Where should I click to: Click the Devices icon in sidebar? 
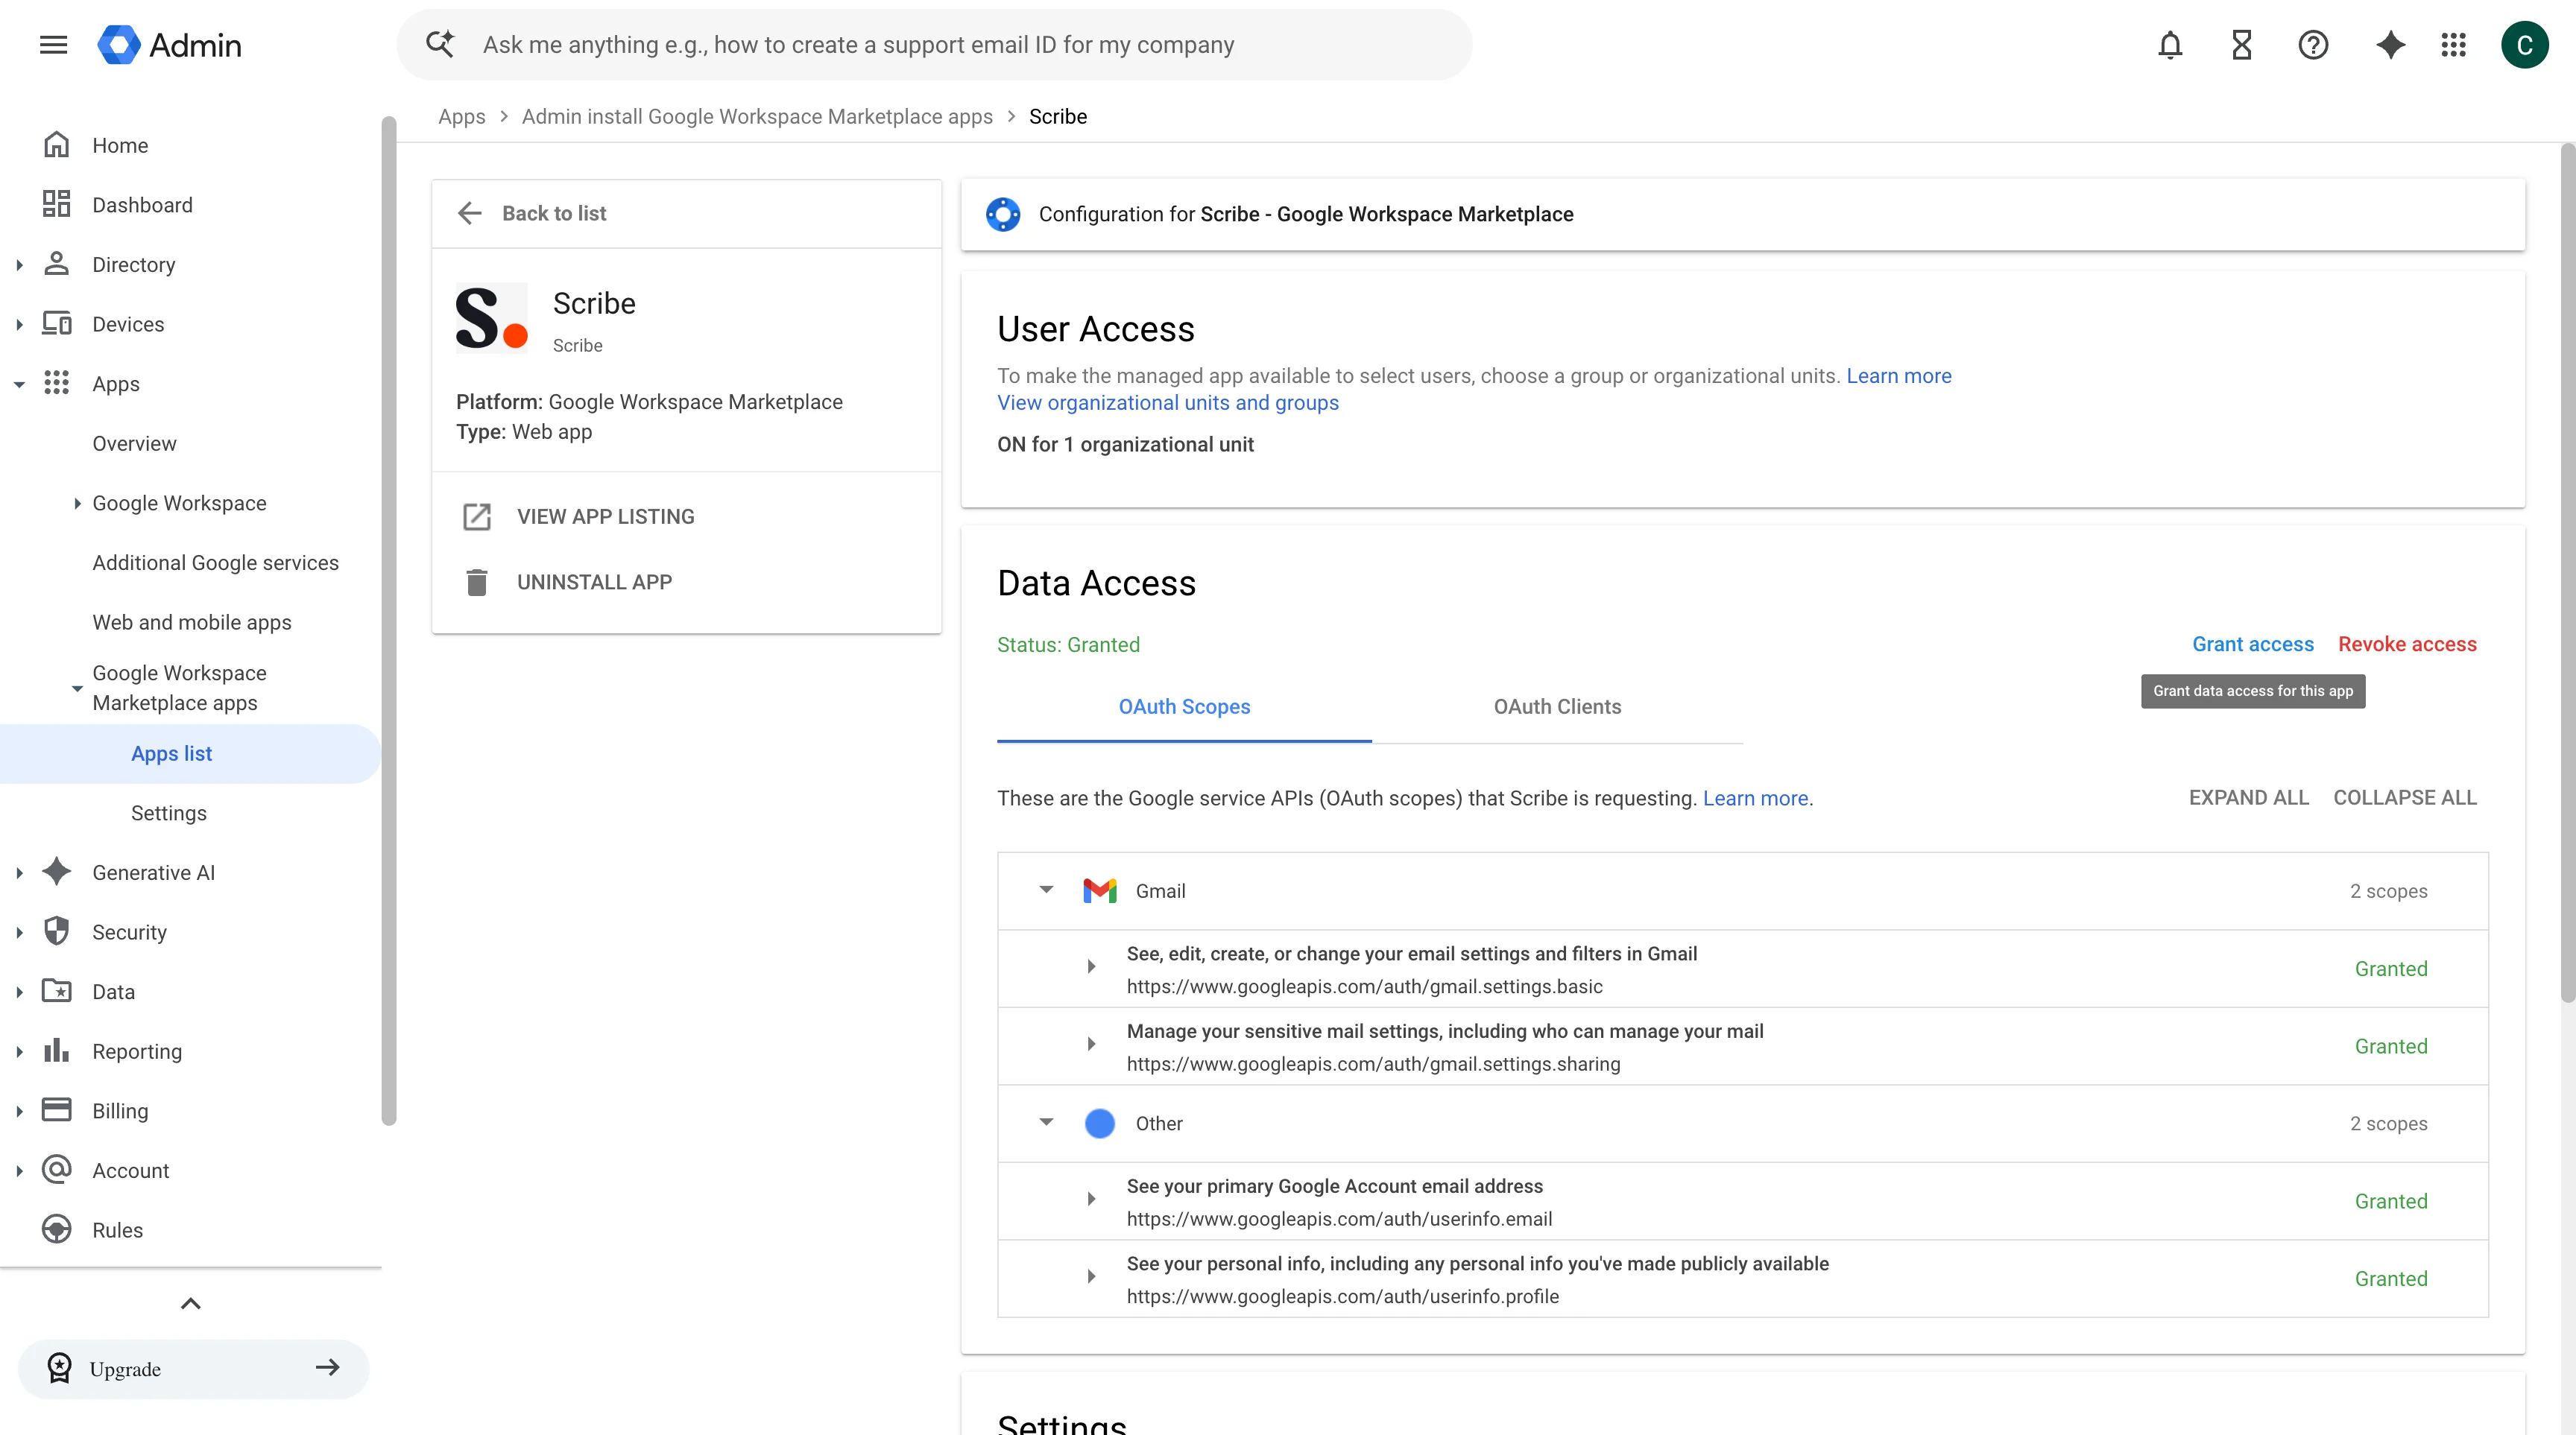pos(56,324)
